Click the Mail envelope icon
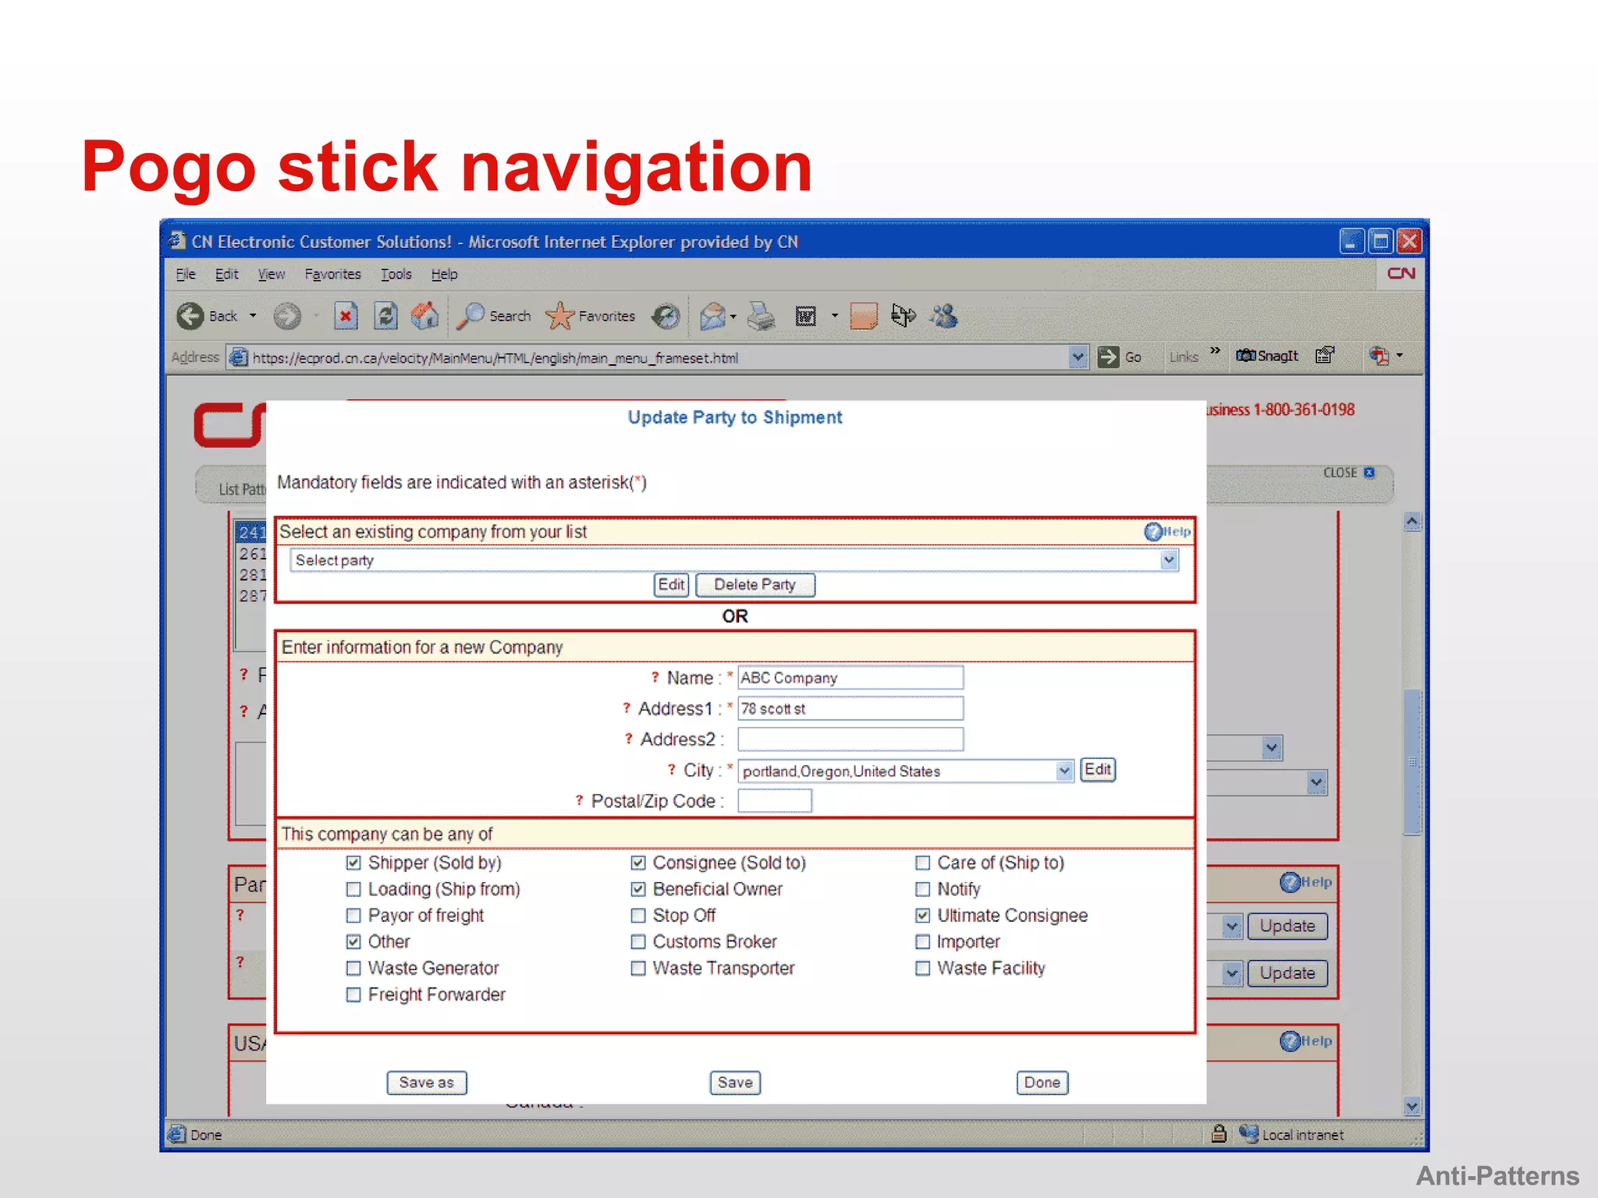The width and height of the screenshot is (1598, 1198). pyautogui.click(x=712, y=316)
